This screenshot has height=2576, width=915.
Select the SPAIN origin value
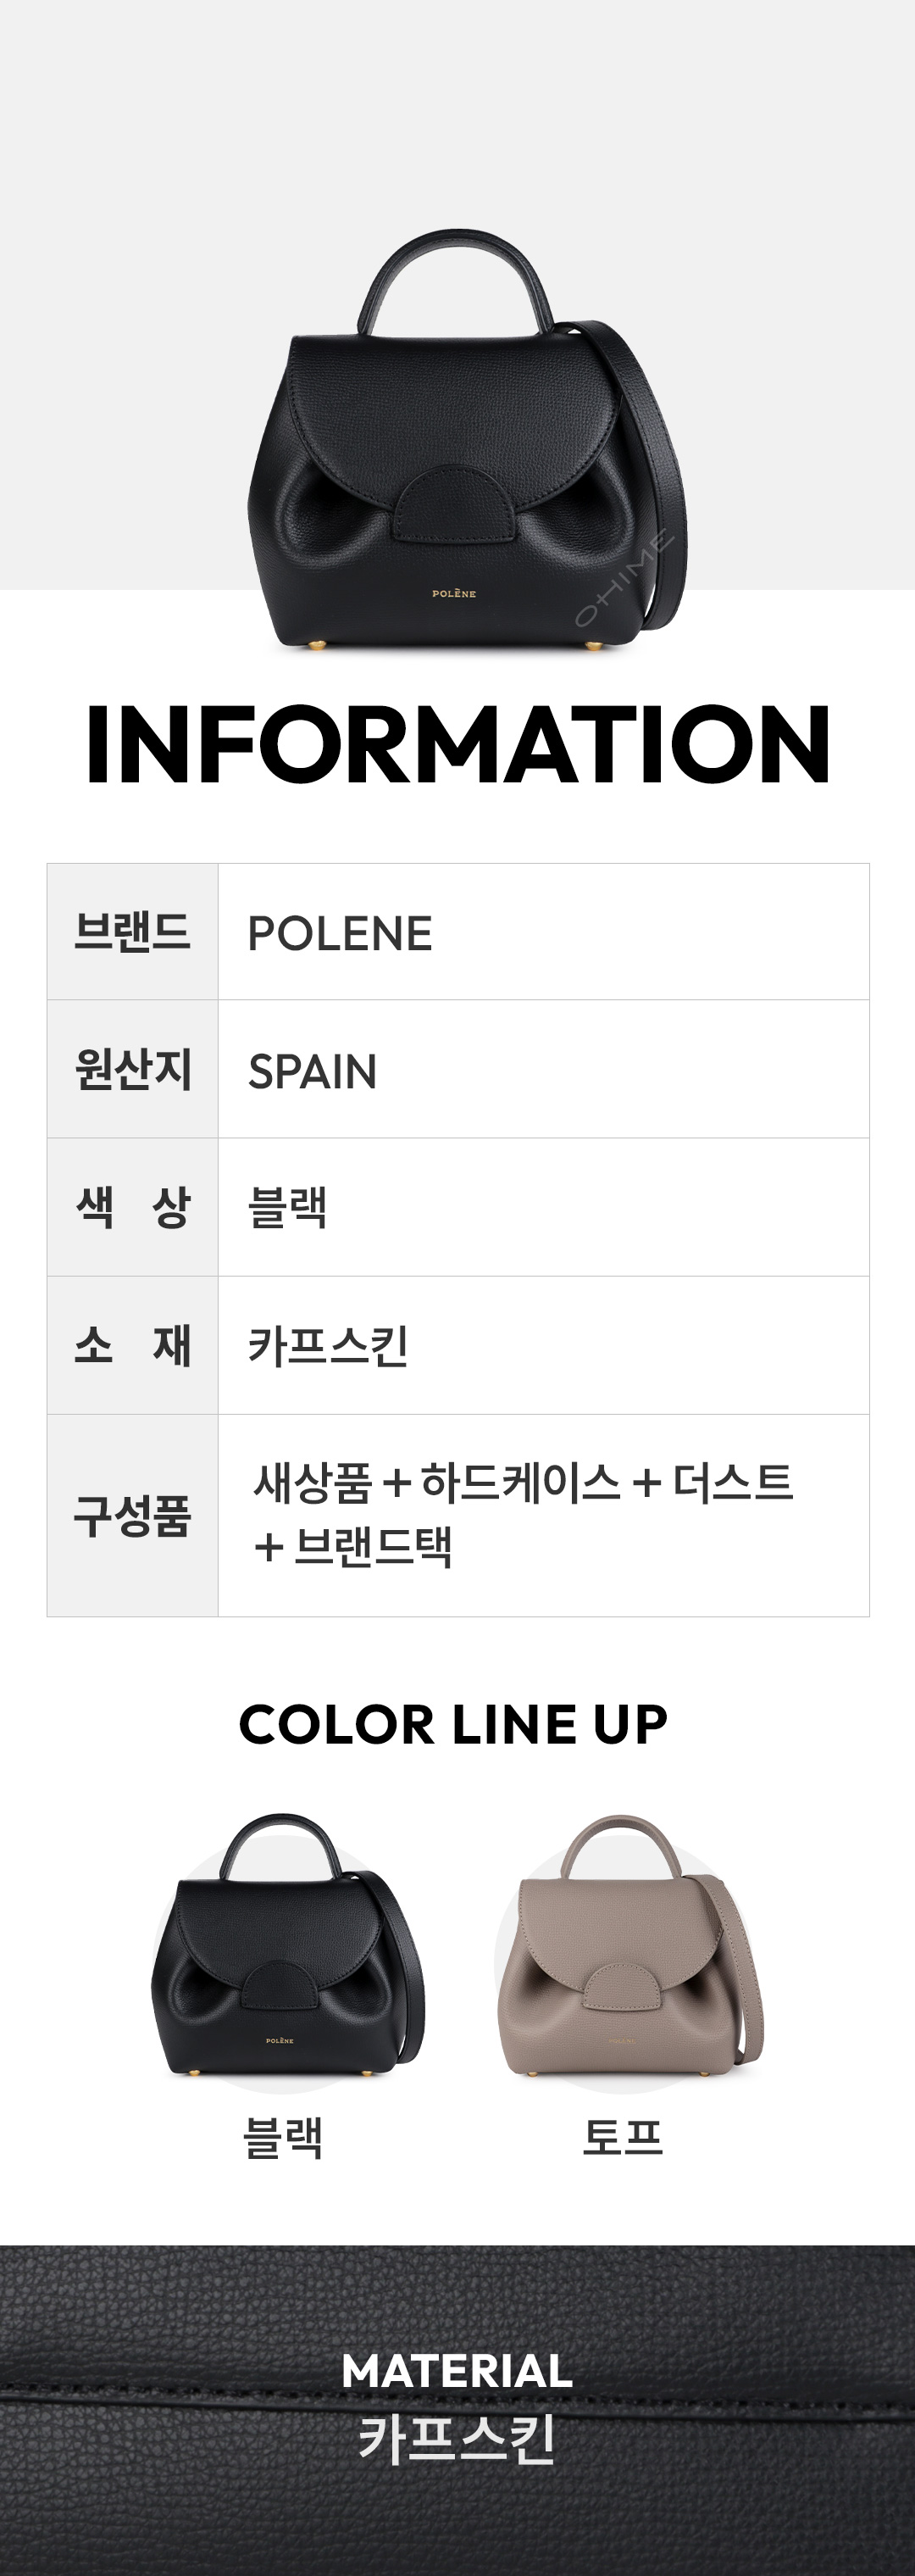point(312,1072)
